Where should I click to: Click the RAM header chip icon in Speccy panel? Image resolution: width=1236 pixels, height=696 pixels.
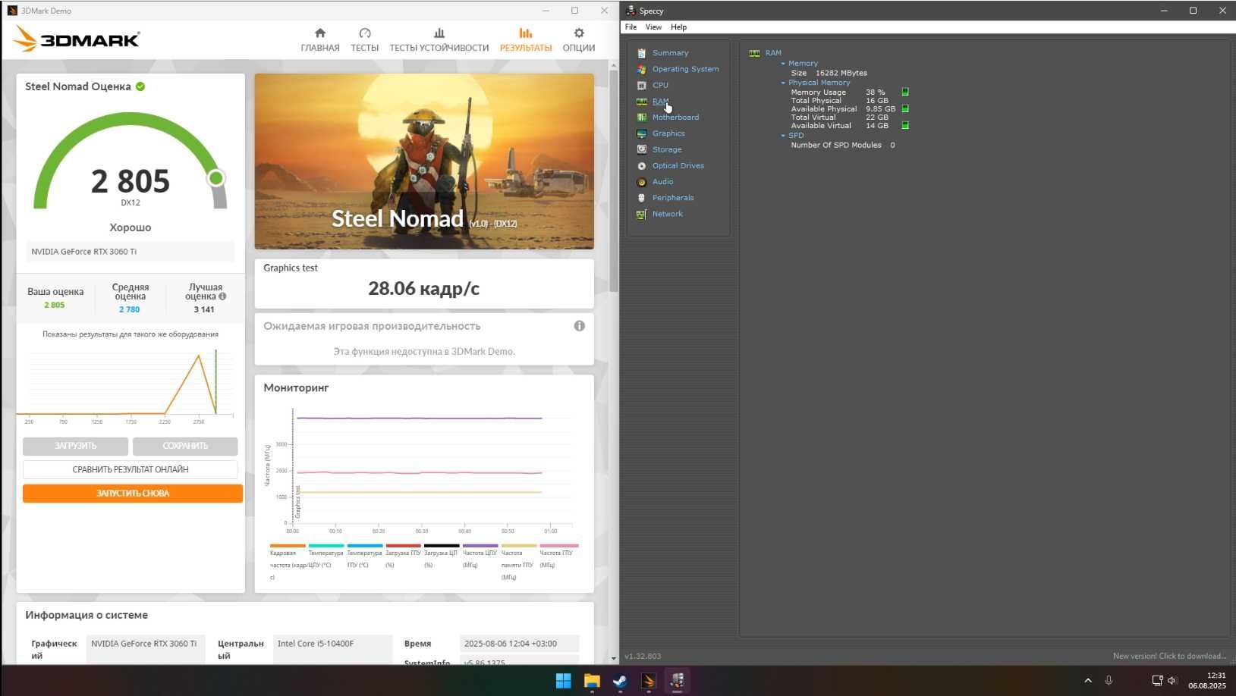pyautogui.click(x=754, y=53)
